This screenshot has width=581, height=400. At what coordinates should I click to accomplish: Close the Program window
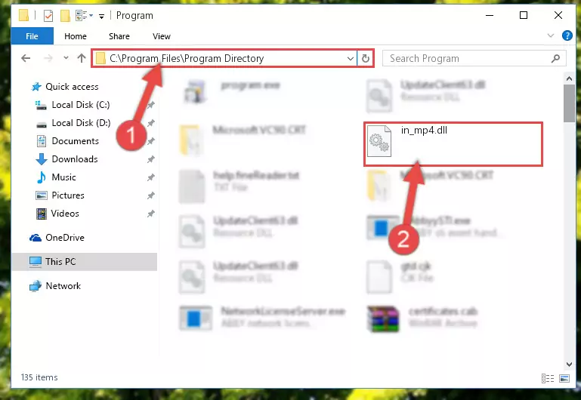pos(558,15)
